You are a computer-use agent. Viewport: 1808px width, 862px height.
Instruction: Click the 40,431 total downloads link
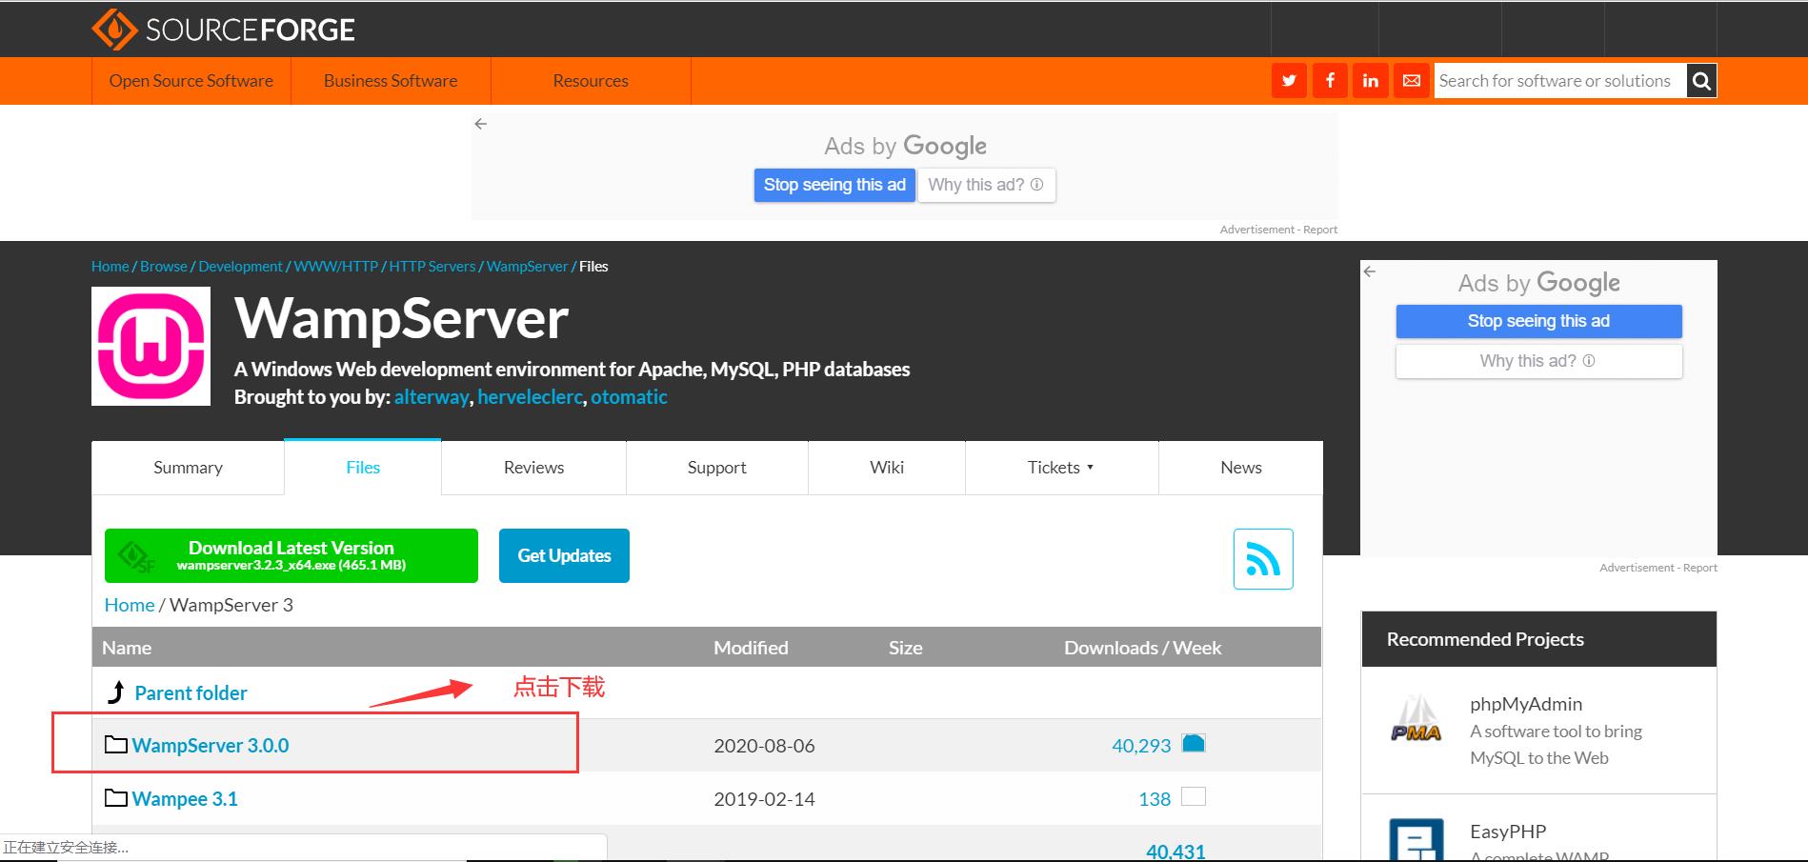pyautogui.click(x=1175, y=852)
